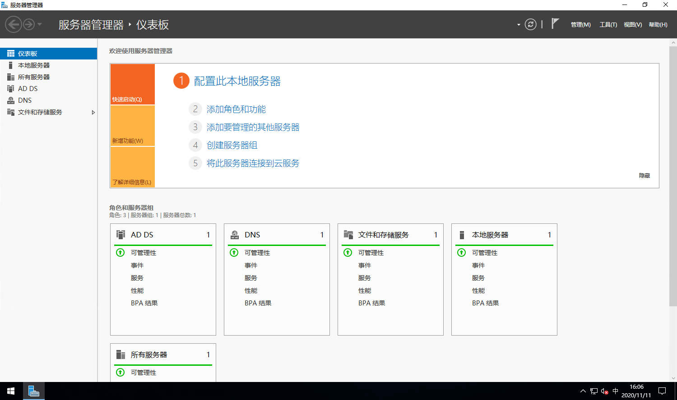The image size is (677, 400).
Task: Click 隐藏 to hide the welcome panel
Action: [645, 176]
